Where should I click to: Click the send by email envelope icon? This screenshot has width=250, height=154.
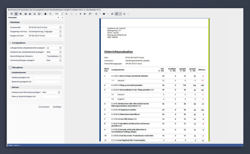point(104,13)
